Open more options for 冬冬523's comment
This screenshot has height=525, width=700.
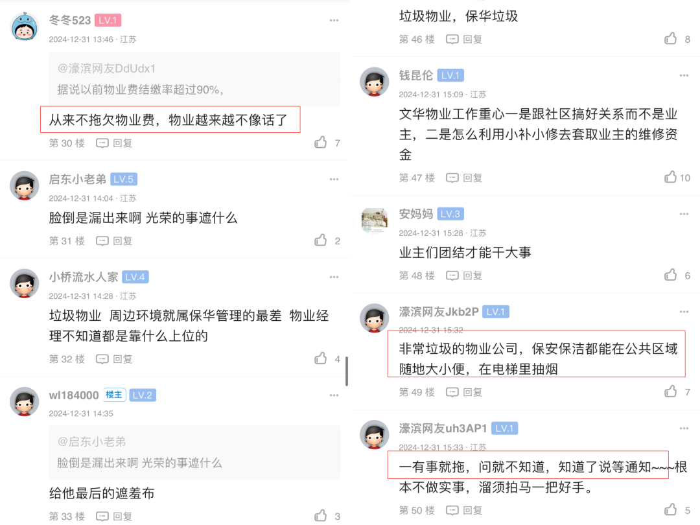click(334, 21)
